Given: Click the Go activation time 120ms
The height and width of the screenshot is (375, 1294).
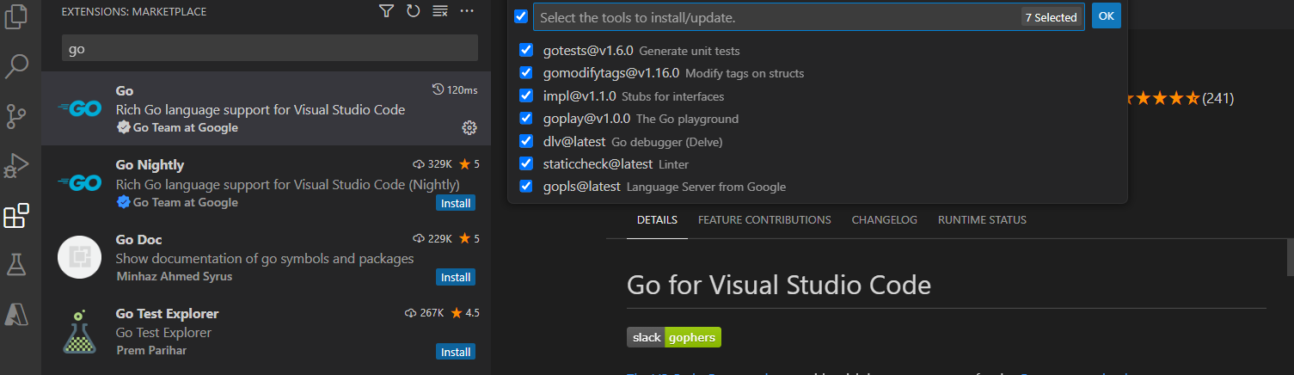Looking at the screenshot, I should 455,89.
